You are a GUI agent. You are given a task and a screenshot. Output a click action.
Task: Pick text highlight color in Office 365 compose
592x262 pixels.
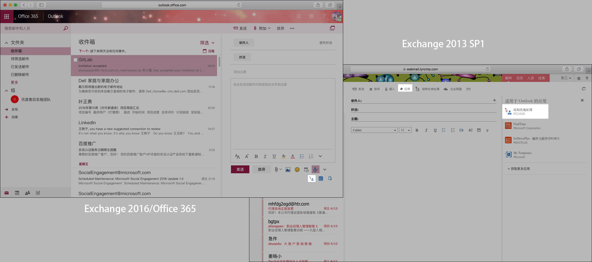tap(284, 156)
